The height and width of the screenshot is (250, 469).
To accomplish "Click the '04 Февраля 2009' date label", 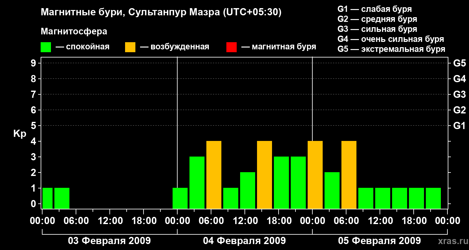I will pos(245,241).
